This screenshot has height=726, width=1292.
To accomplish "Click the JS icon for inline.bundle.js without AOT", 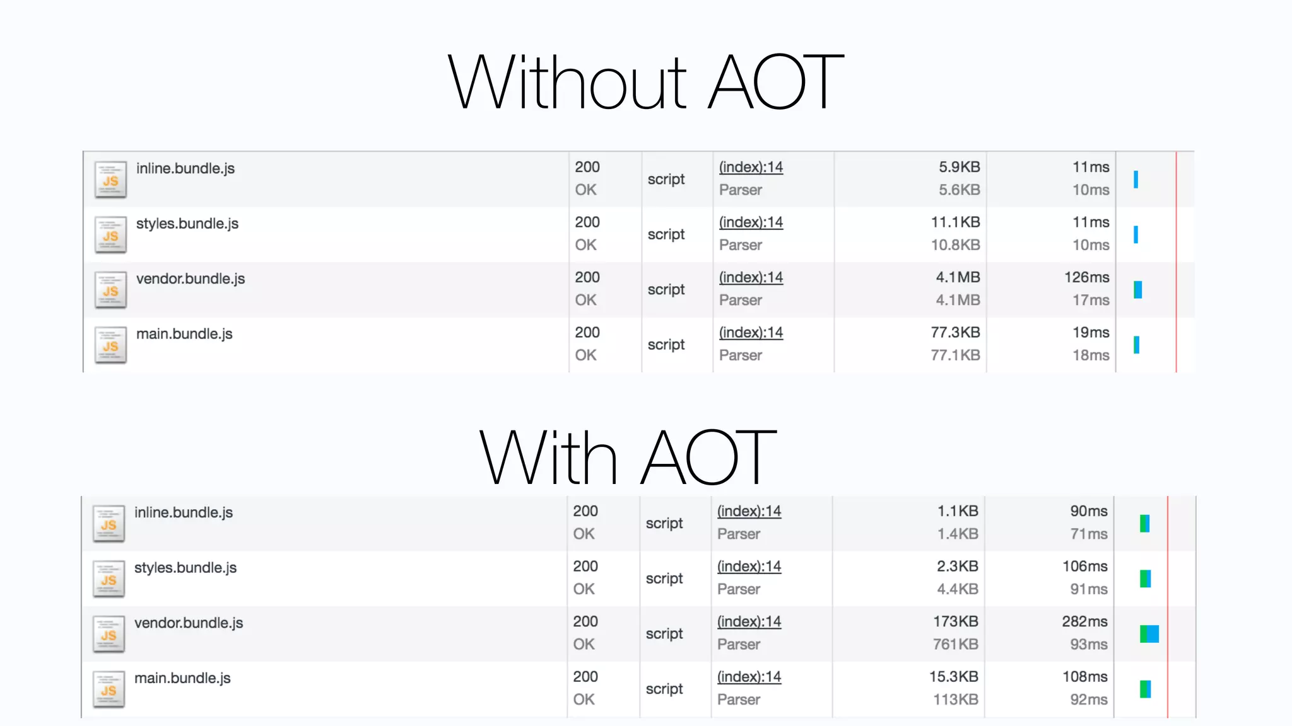I will tap(110, 180).
